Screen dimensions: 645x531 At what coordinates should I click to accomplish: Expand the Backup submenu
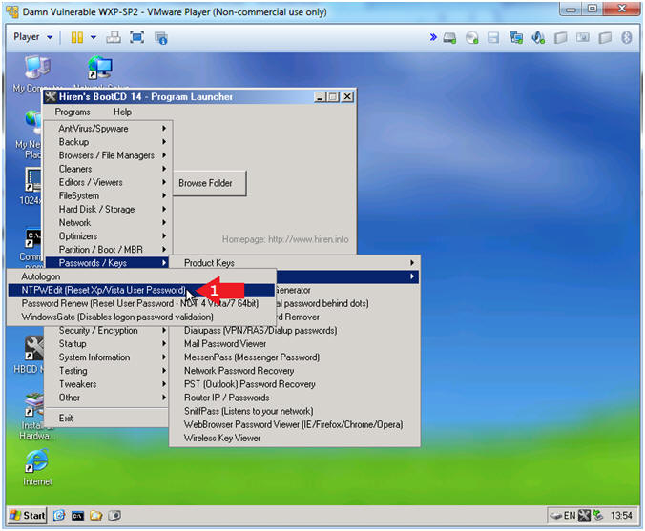[x=108, y=142]
